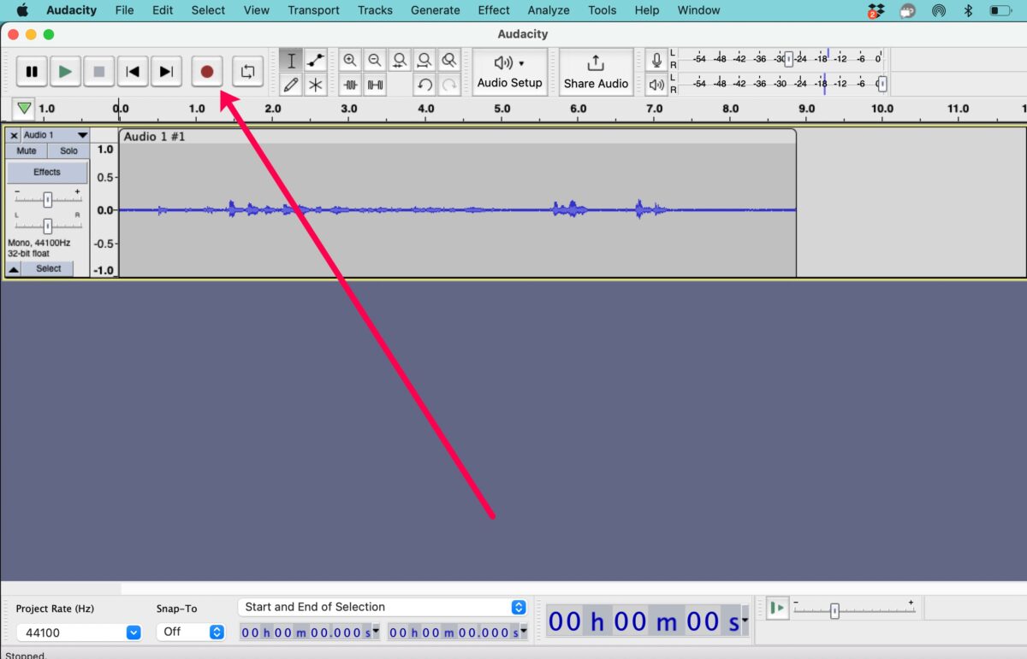
Task: Select the Selection (I-beam) tool
Action: (x=291, y=60)
